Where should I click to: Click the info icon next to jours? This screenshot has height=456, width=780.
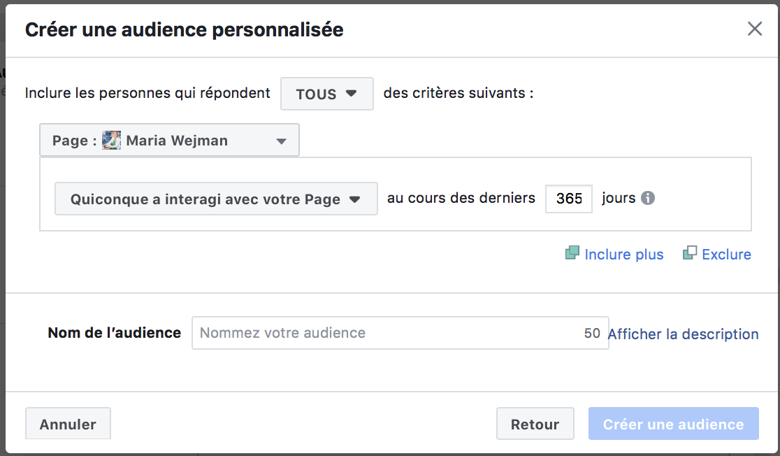(648, 199)
